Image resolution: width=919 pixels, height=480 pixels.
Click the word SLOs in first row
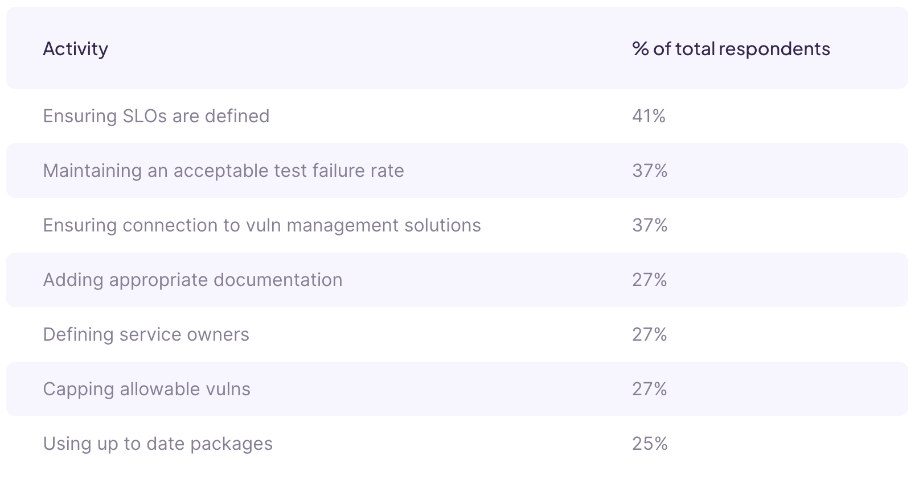tap(145, 116)
